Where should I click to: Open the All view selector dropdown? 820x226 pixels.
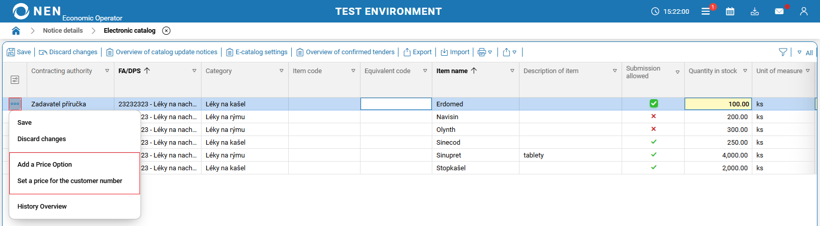[805, 52]
